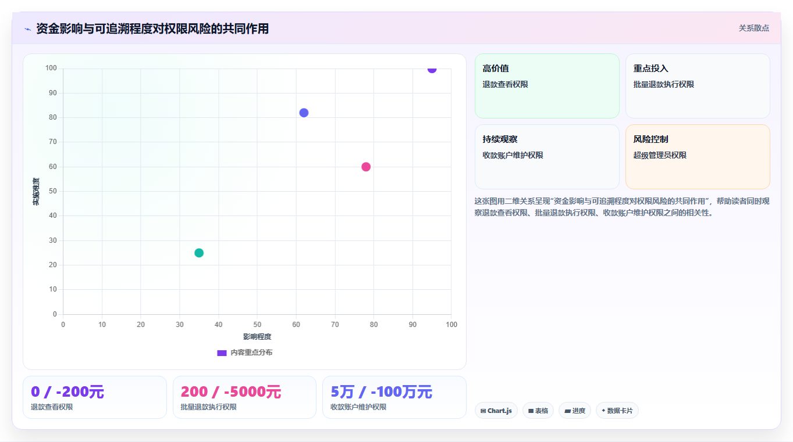Click 退款查看权限 text in 高价值 card
793x442 pixels.
pyautogui.click(x=505, y=84)
